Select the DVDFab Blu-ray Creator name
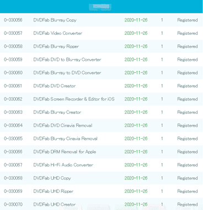 click(57, 112)
